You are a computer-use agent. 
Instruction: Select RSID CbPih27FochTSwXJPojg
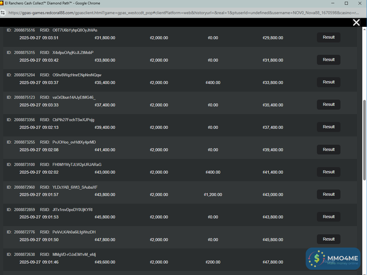pyautogui.click(x=73, y=120)
